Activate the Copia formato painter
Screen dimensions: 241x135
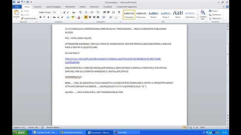29,18
